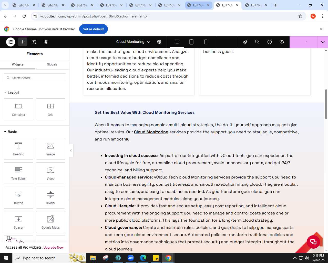Open Chrome profile avatar menu
This screenshot has width=328, height=263.
313,16
